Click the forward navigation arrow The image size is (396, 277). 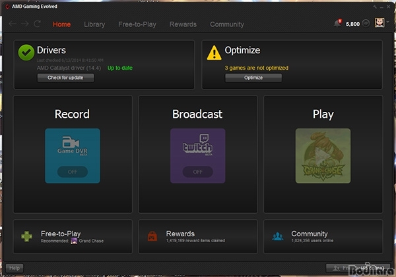click(24, 24)
